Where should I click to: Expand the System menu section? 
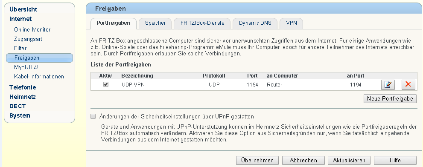click(20, 115)
